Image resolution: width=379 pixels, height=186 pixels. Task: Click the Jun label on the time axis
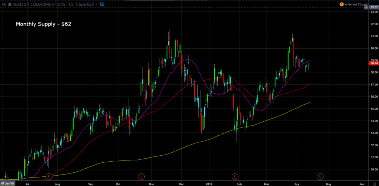[362, 183]
